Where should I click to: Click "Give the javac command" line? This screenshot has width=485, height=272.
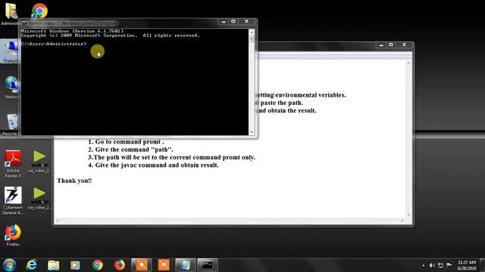tap(153, 165)
